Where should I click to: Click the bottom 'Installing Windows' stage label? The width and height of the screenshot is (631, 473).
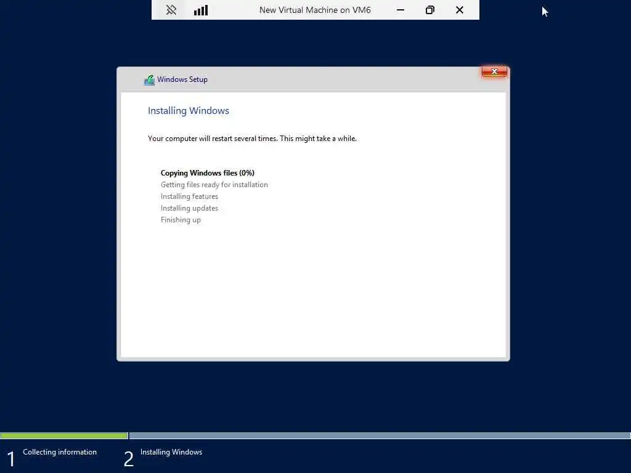point(171,452)
